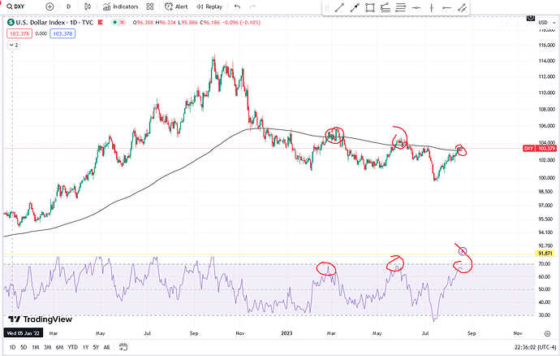Add a symbol to compare with plus icon
560x356 pixels.
pyautogui.click(x=50, y=7)
